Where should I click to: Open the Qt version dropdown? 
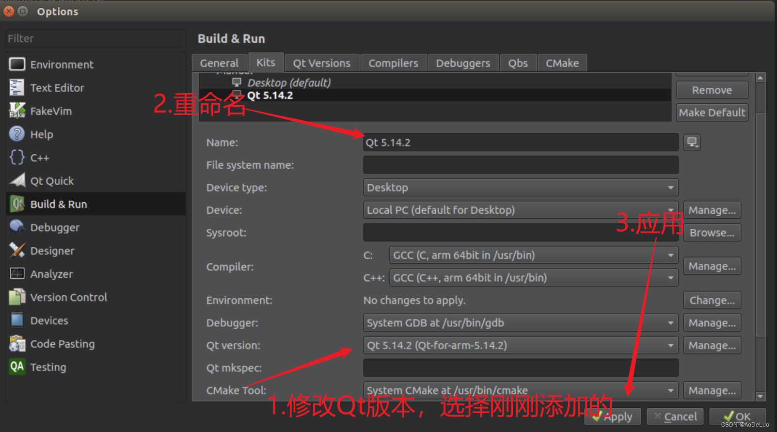pos(521,345)
